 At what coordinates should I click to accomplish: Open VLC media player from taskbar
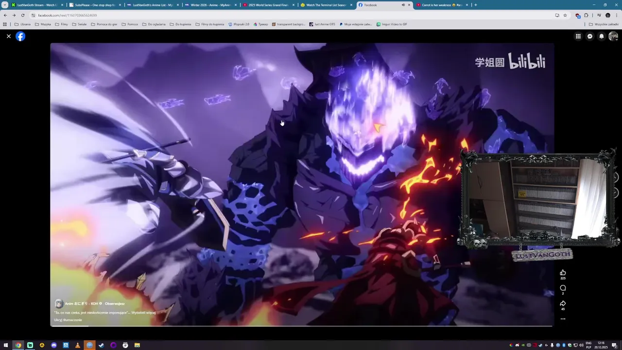tap(78, 345)
